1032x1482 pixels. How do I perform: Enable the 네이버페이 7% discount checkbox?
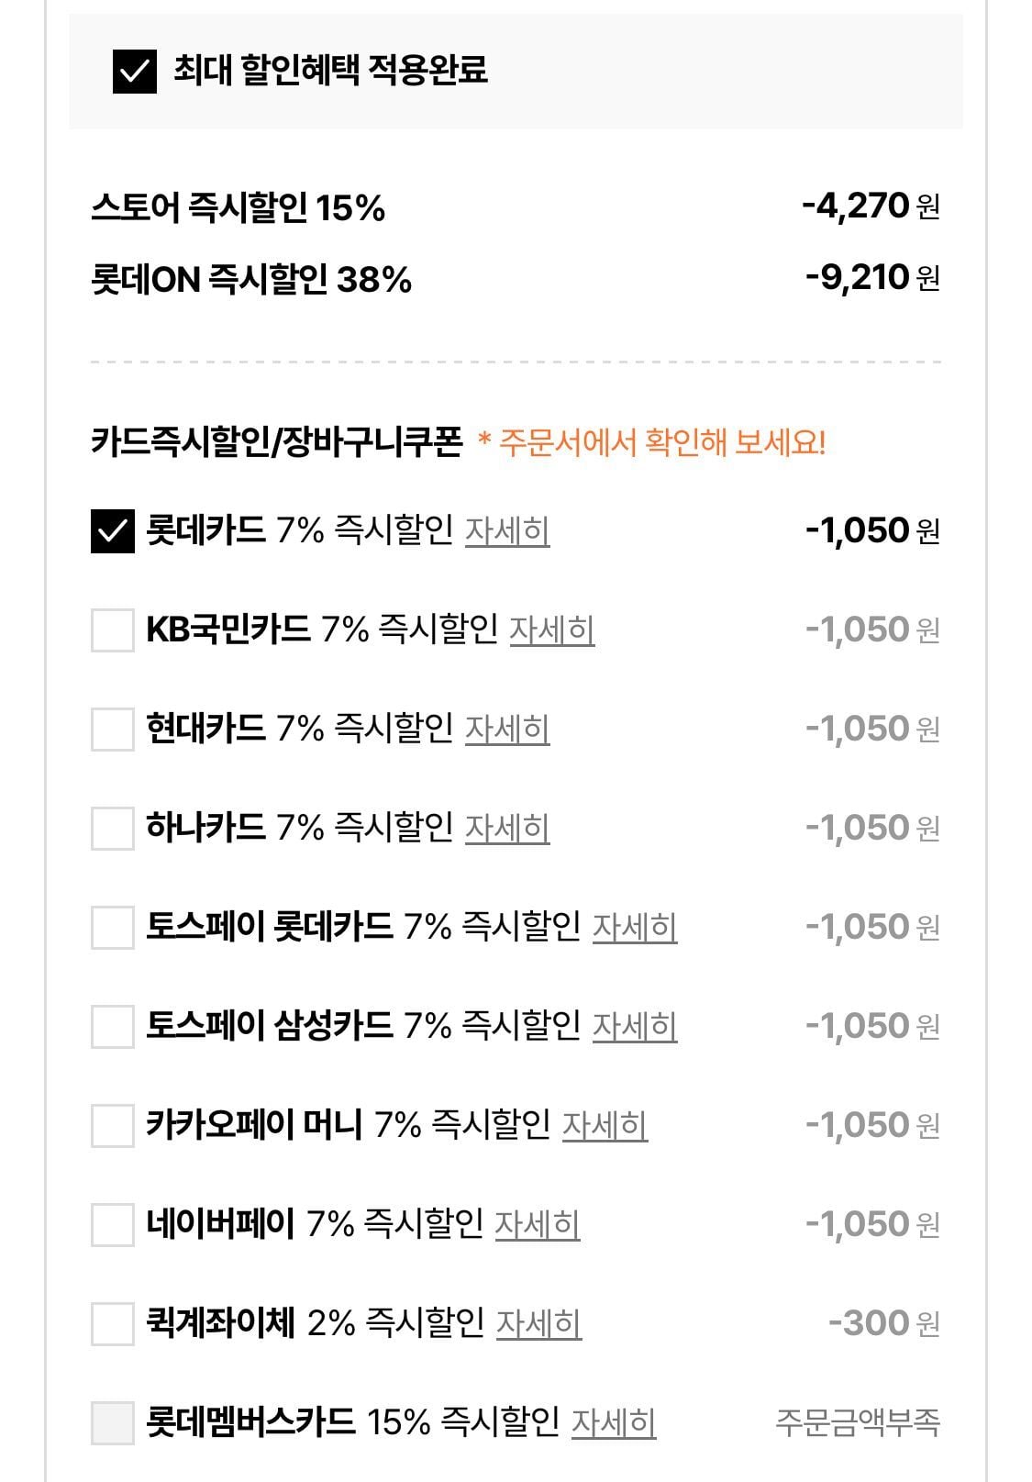[113, 1225]
